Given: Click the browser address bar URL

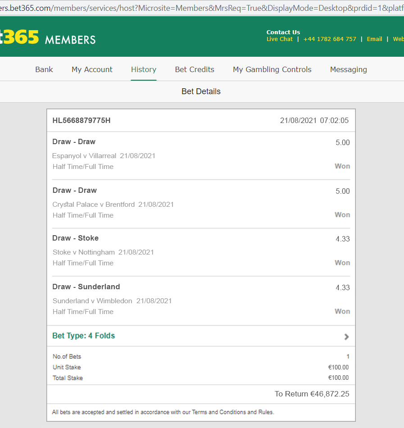Looking at the screenshot, I should coord(202,8).
